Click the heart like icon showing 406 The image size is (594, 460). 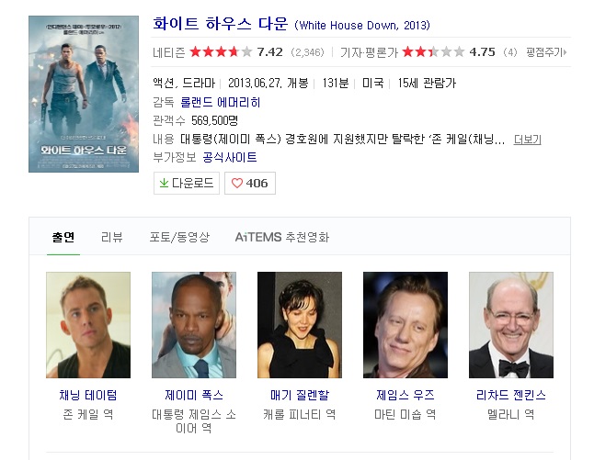237,184
